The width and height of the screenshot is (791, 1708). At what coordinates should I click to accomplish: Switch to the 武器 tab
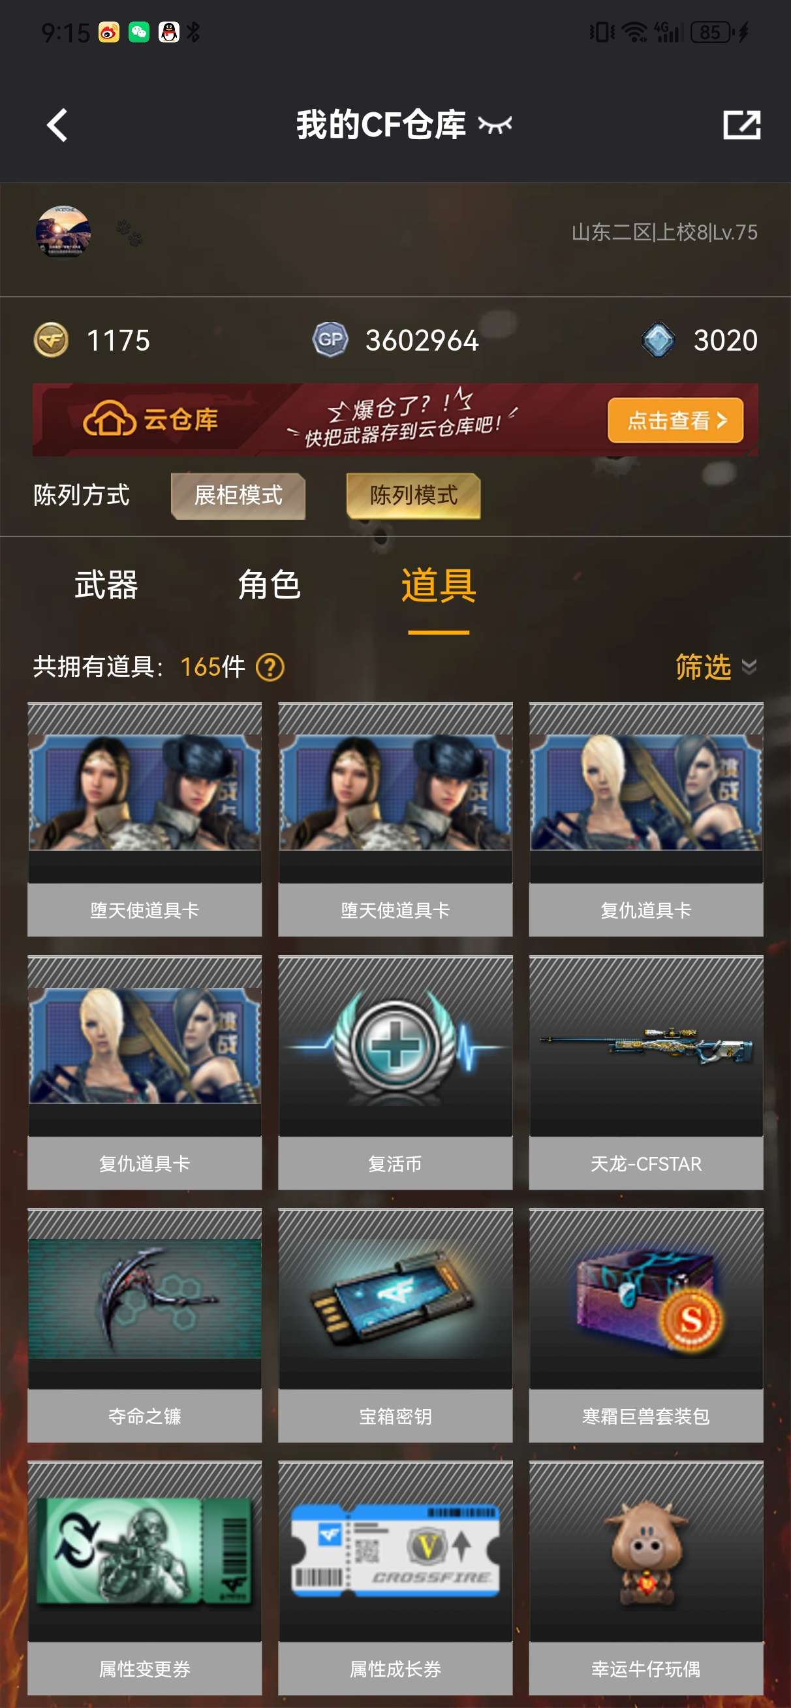pos(106,585)
